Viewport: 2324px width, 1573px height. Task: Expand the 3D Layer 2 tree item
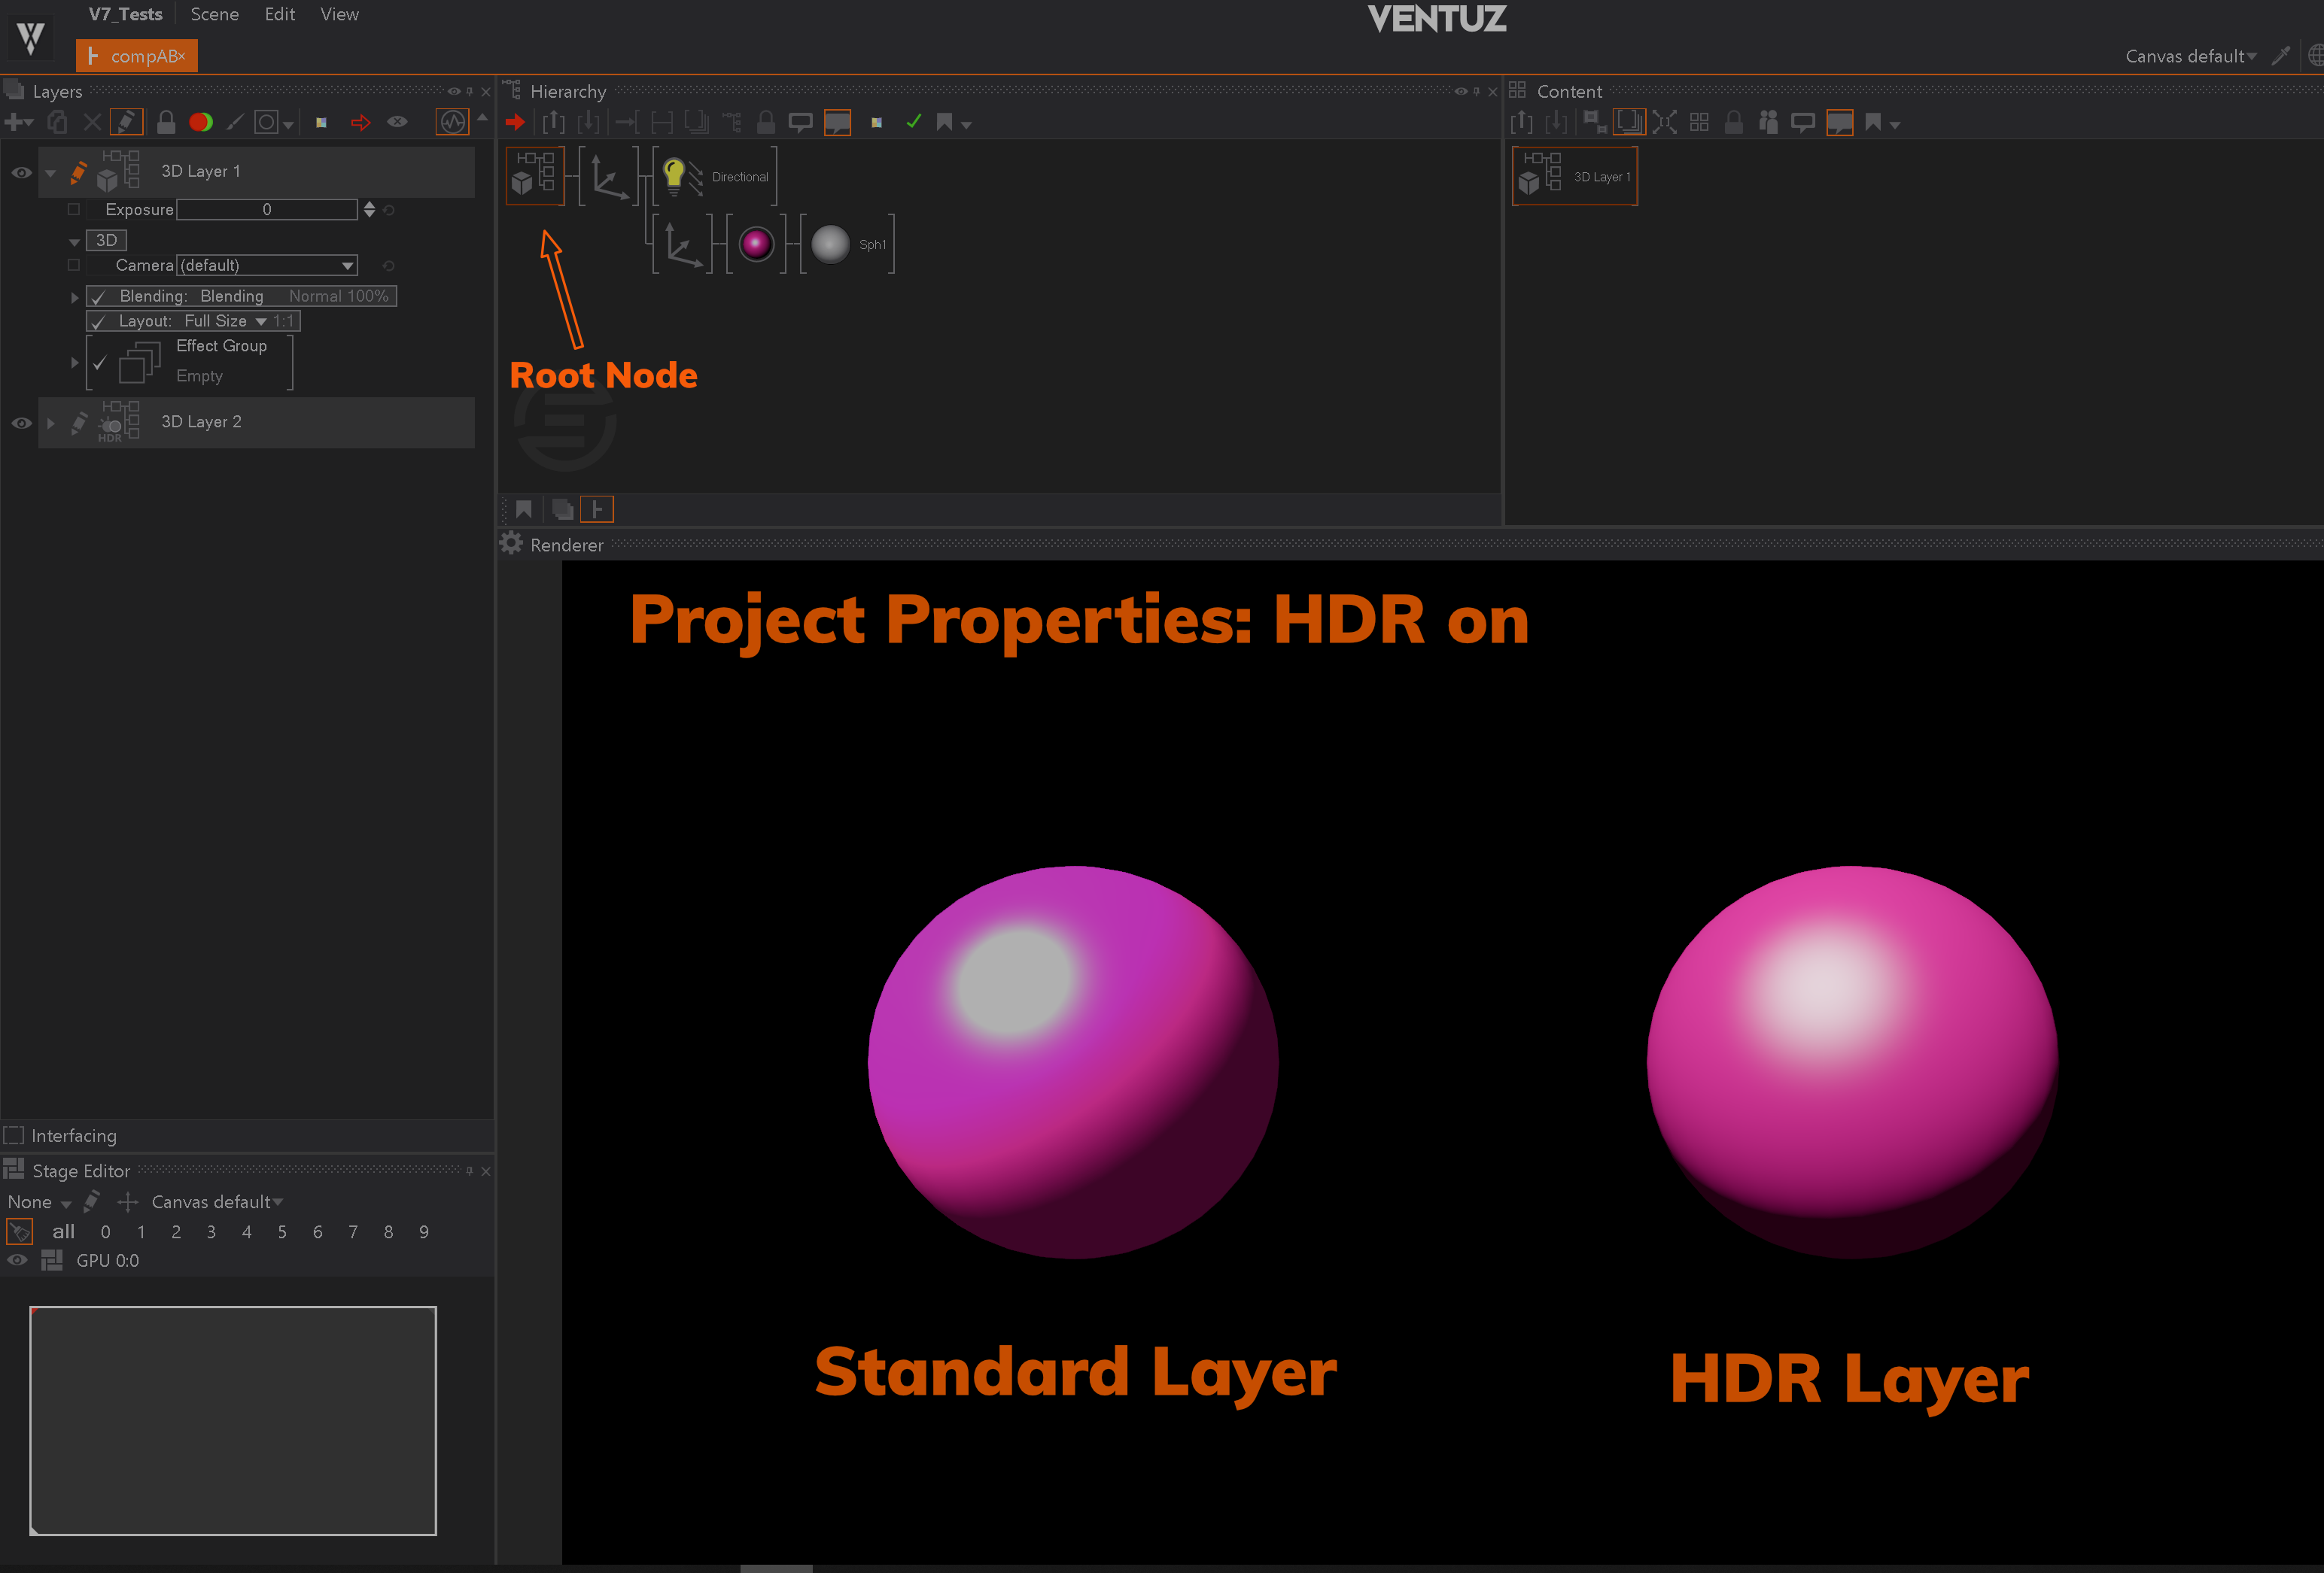51,423
